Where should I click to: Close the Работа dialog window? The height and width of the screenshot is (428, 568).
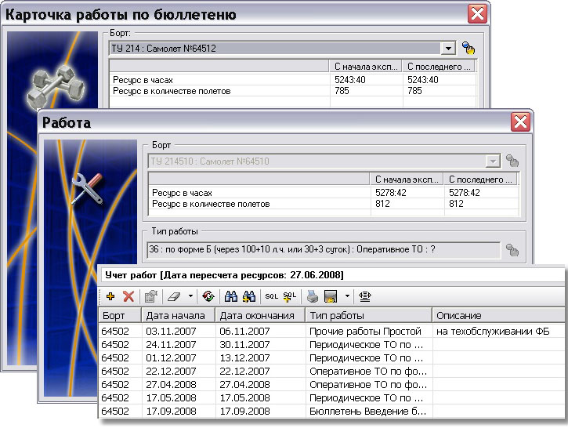tap(519, 122)
